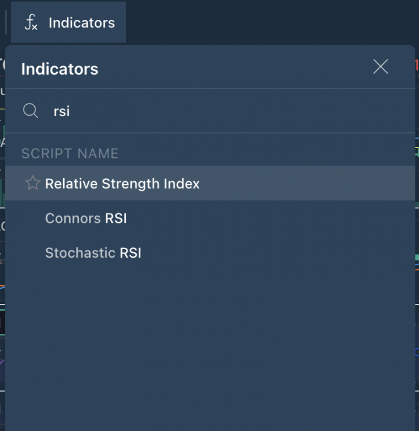Click the word Connors in the list

click(73, 219)
